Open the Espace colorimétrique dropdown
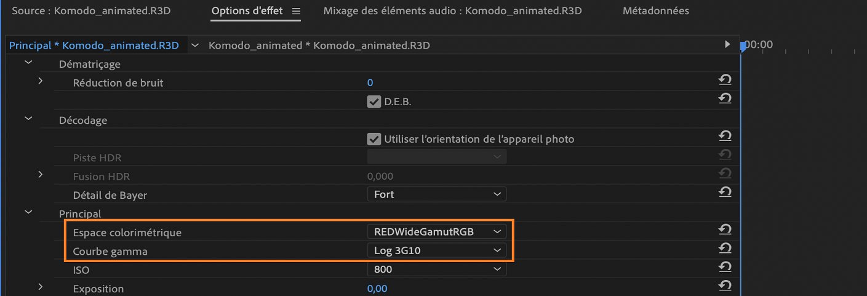The width and height of the screenshot is (867, 296). [436, 232]
